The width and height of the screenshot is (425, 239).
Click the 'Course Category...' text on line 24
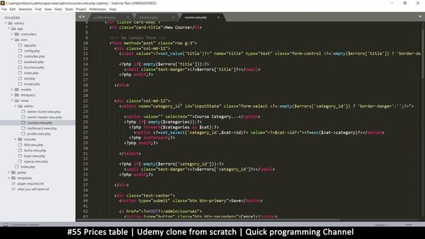(216, 117)
